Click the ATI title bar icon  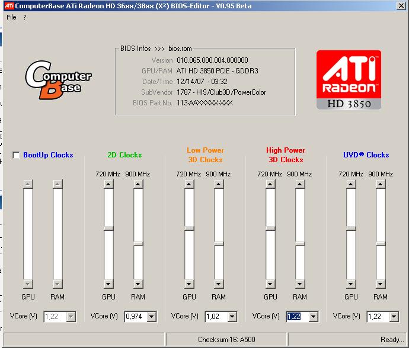tap(9, 6)
